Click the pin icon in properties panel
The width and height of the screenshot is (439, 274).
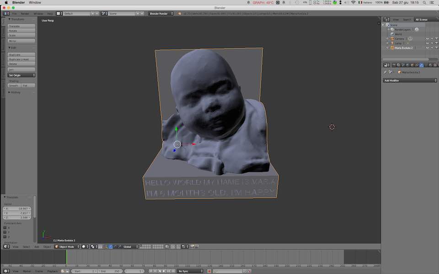(x=385, y=72)
